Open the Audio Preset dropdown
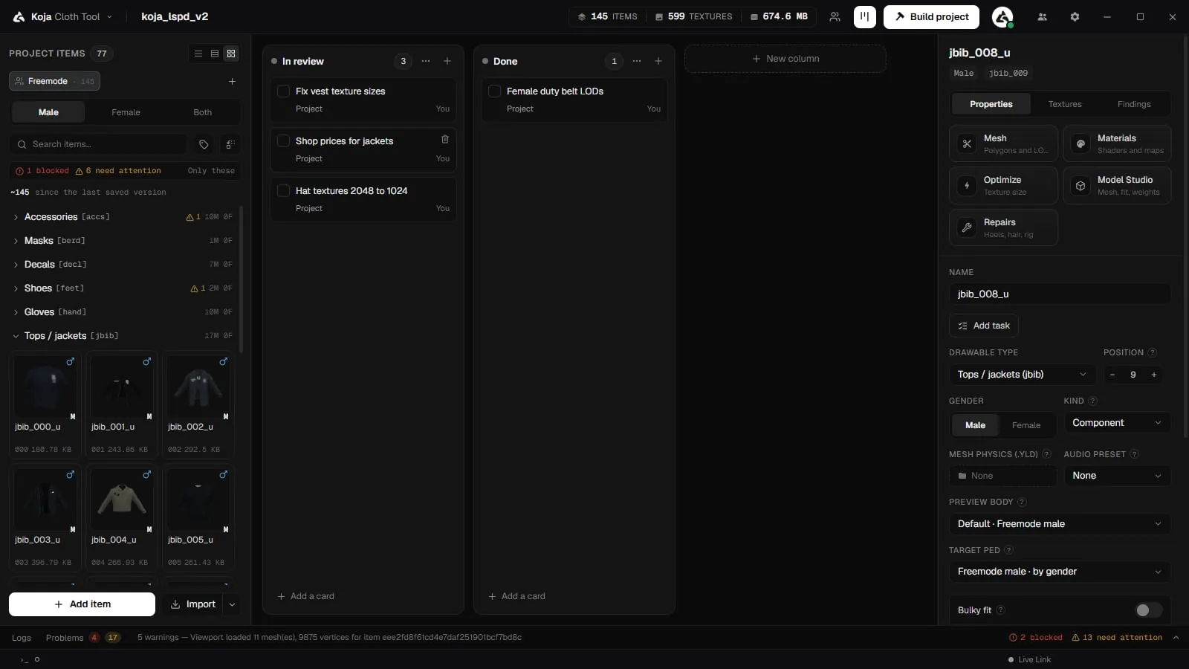 [1117, 476]
